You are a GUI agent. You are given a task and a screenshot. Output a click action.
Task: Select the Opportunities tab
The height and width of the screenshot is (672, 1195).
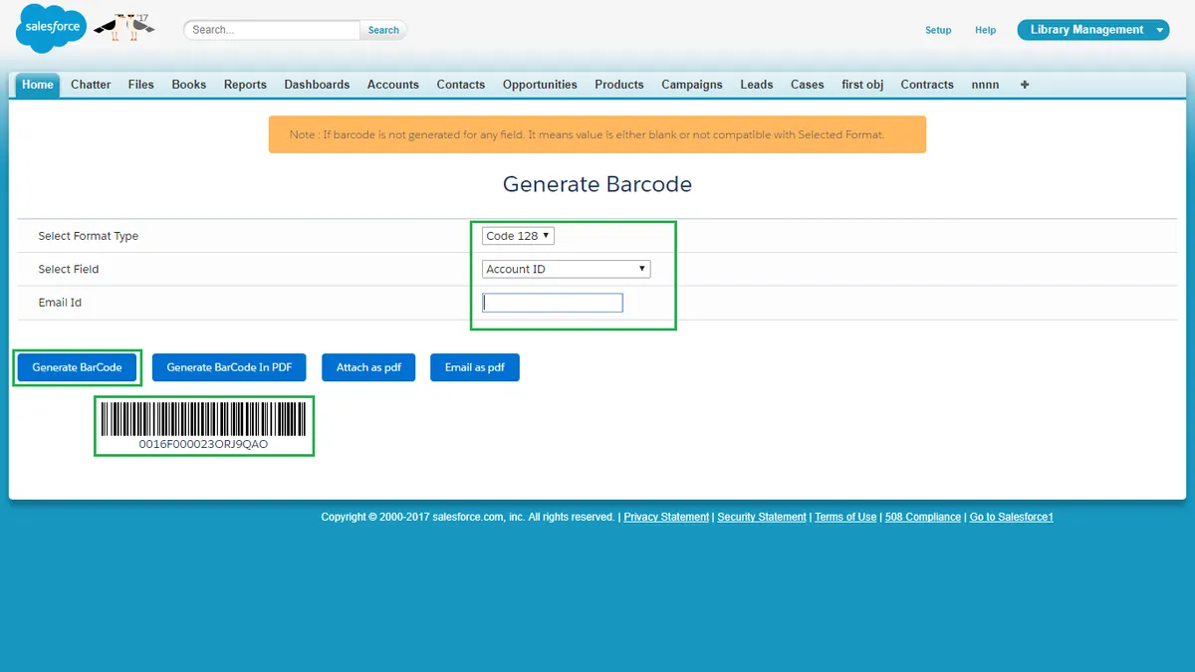click(540, 85)
